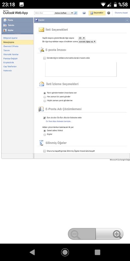Screen dimensions: 130x261
Task: Open the address book icon
Action: 84,13
